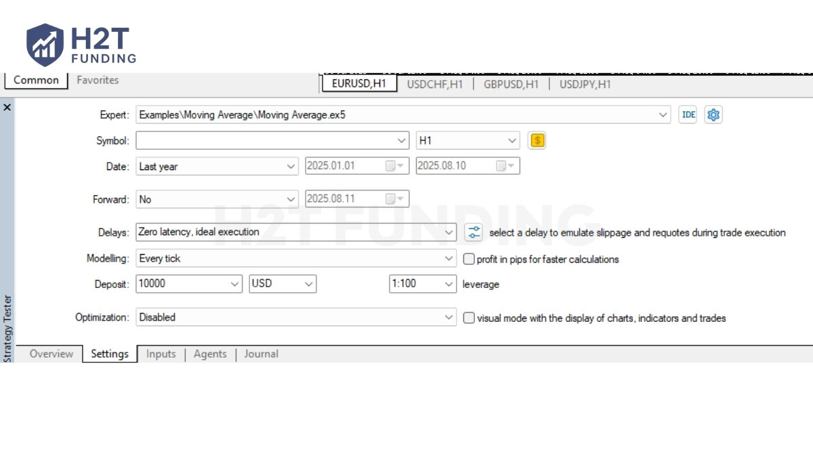The width and height of the screenshot is (813, 454).
Task: Open calendar picker for end date 2025.08.10
Action: 505,166
